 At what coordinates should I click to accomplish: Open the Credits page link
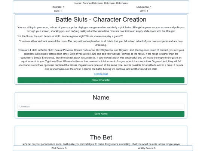[x=101, y=74]
